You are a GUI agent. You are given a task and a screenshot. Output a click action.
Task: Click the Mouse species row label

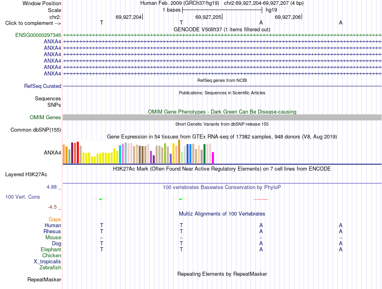click(x=53, y=238)
